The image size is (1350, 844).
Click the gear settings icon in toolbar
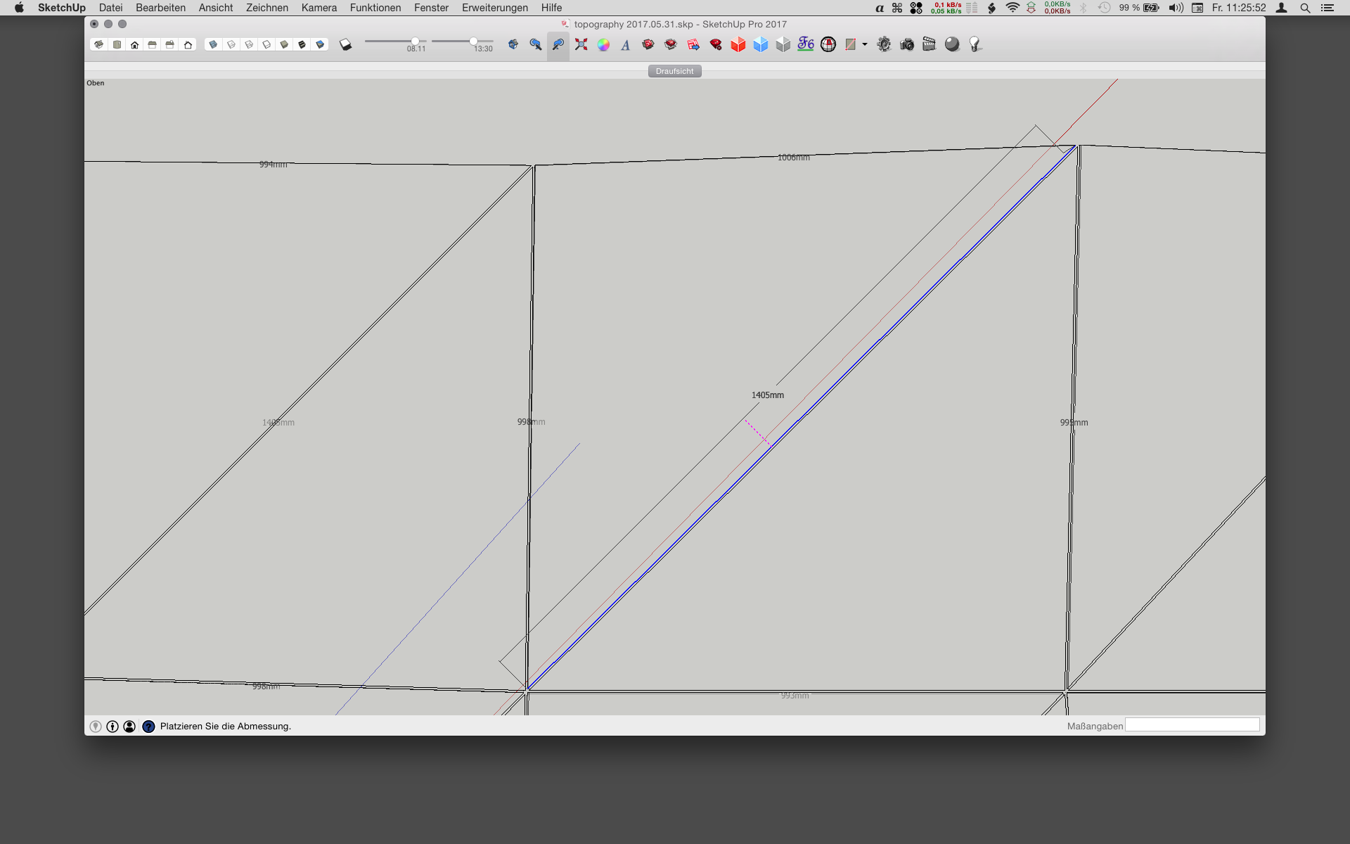(x=884, y=44)
